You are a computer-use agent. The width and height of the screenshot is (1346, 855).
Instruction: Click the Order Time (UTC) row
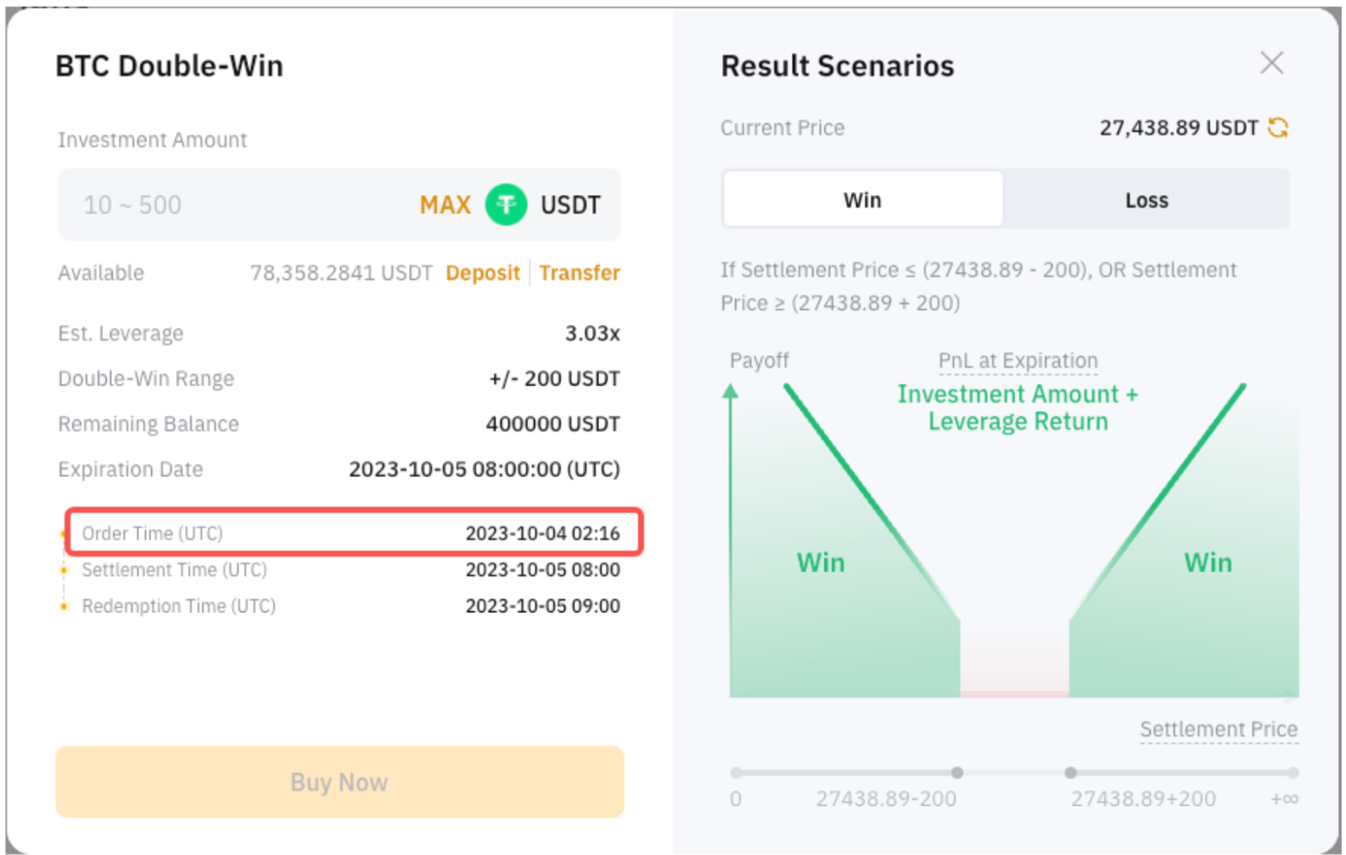coord(352,533)
